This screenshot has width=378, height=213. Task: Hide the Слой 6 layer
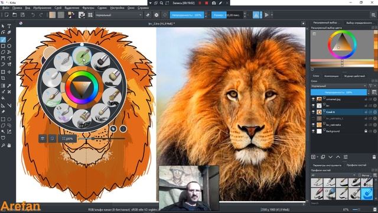point(313,112)
